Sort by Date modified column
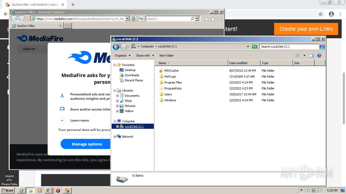This screenshot has height=194, width=346. click(x=244, y=63)
